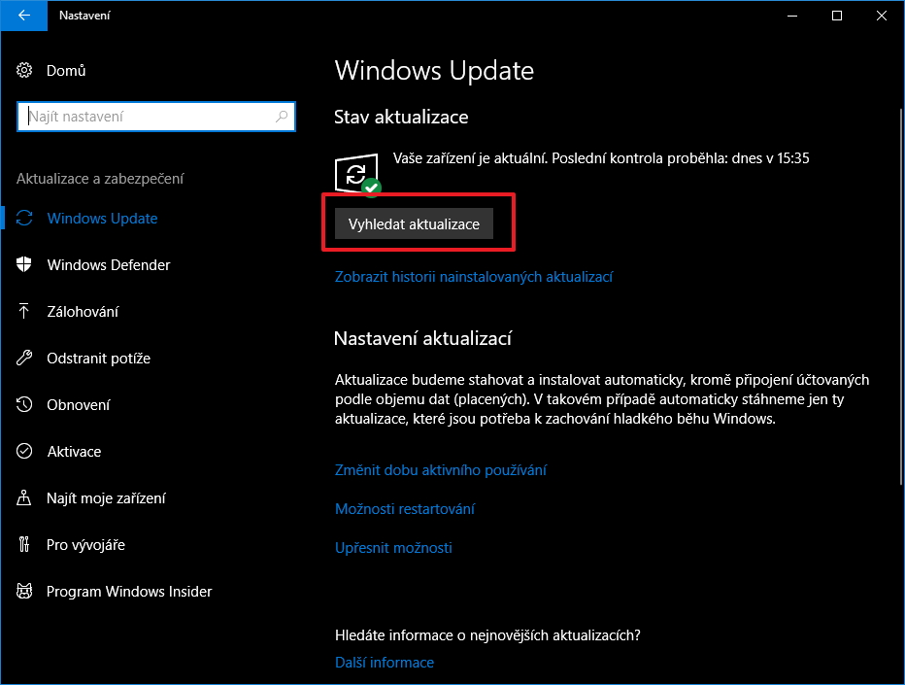Click the Windows Update sync arrows icon
Viewport: 905px width, 685px height.
click(x=24, y=219)
